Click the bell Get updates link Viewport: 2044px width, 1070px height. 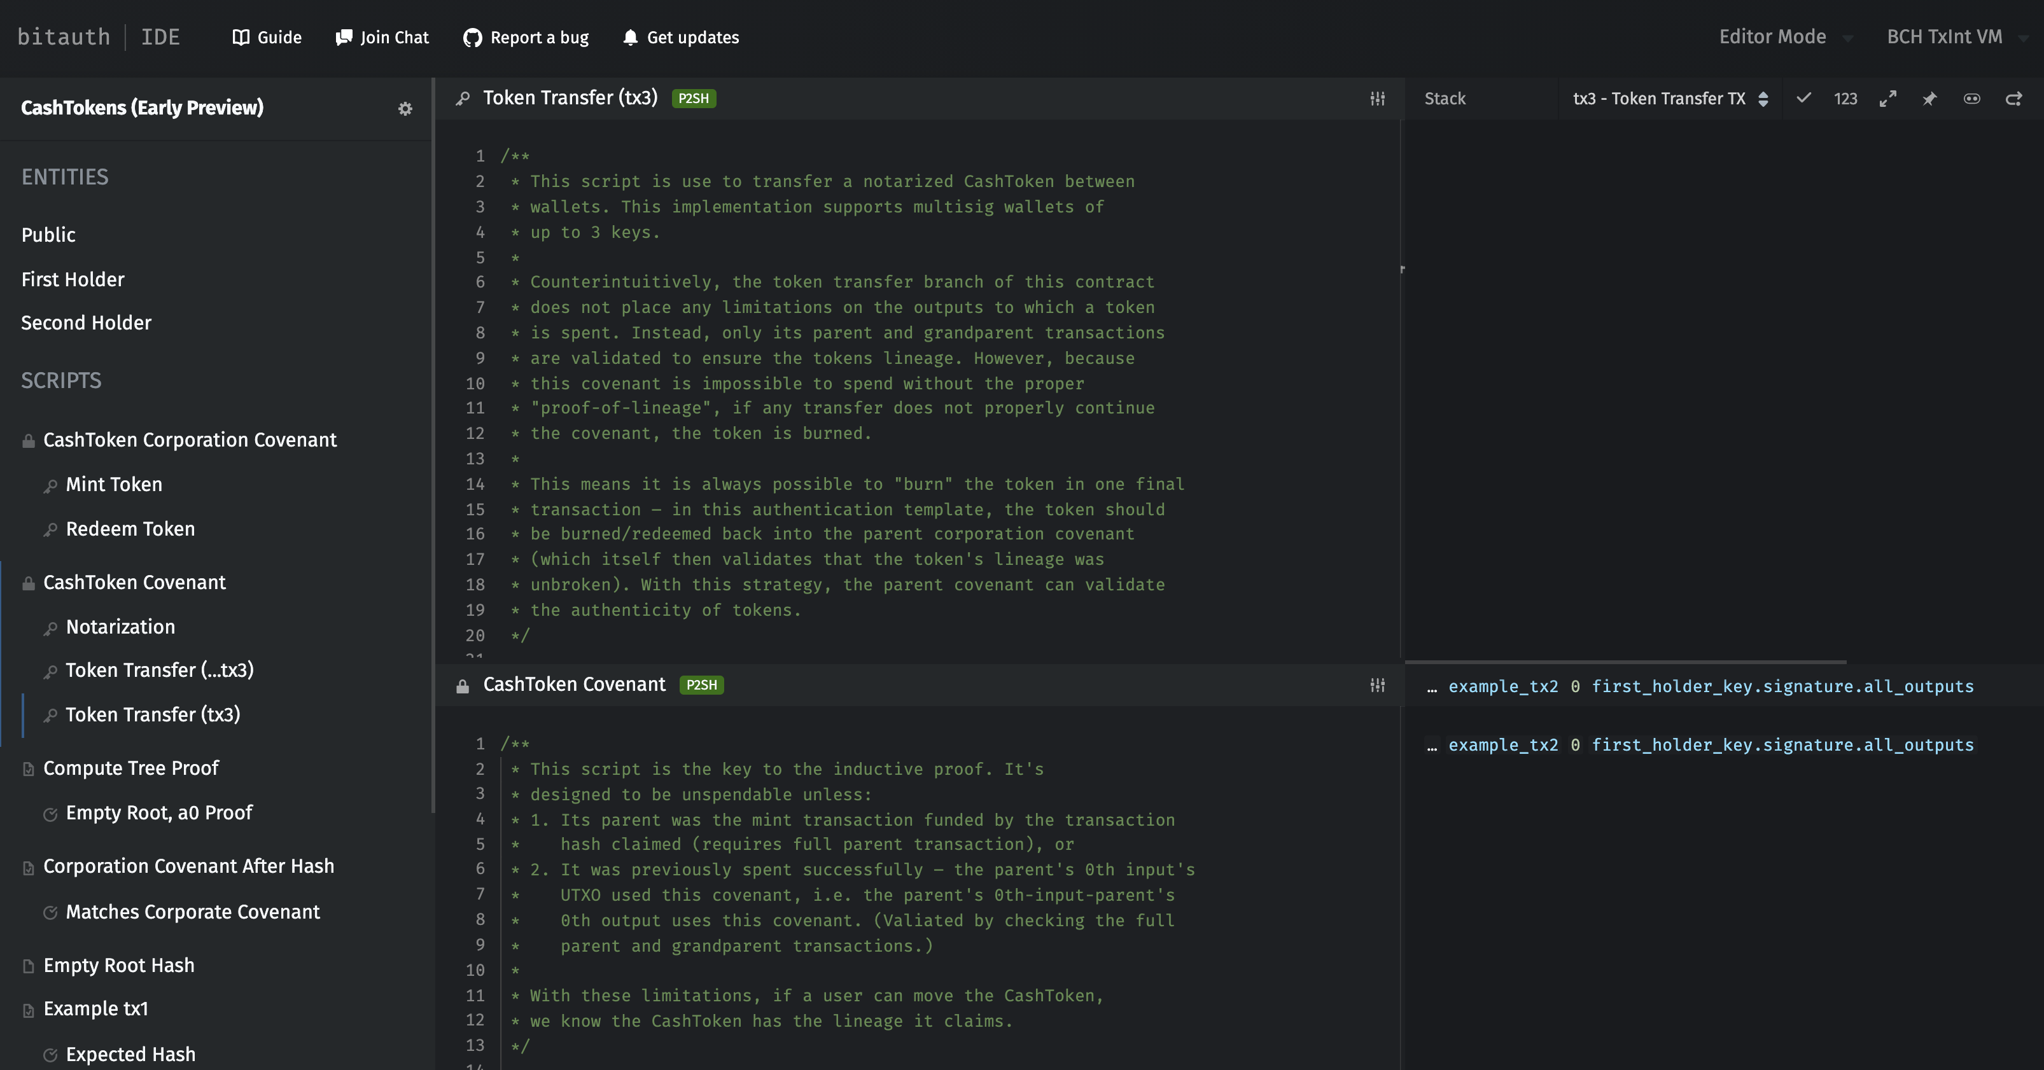pos(681,38)
